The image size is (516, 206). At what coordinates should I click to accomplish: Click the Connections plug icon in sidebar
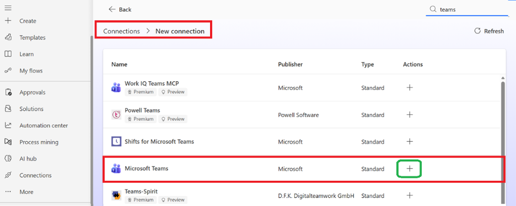pos(8,175)
